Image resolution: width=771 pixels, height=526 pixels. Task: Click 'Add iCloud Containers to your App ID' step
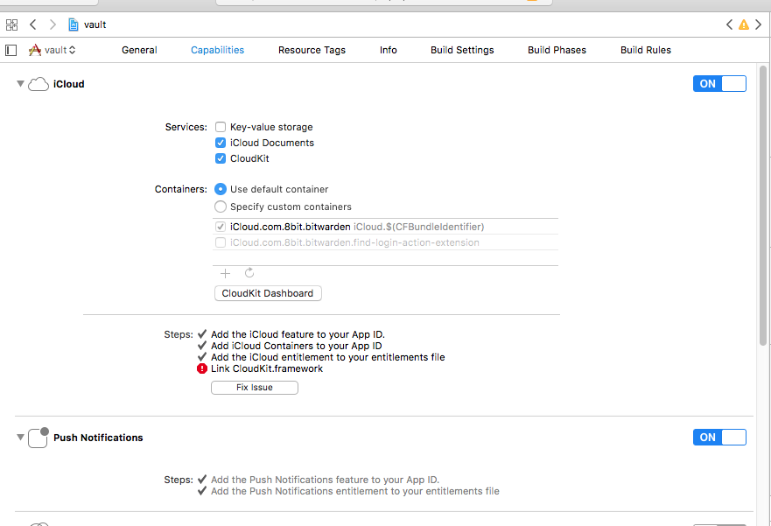click(x=297, y=346)
